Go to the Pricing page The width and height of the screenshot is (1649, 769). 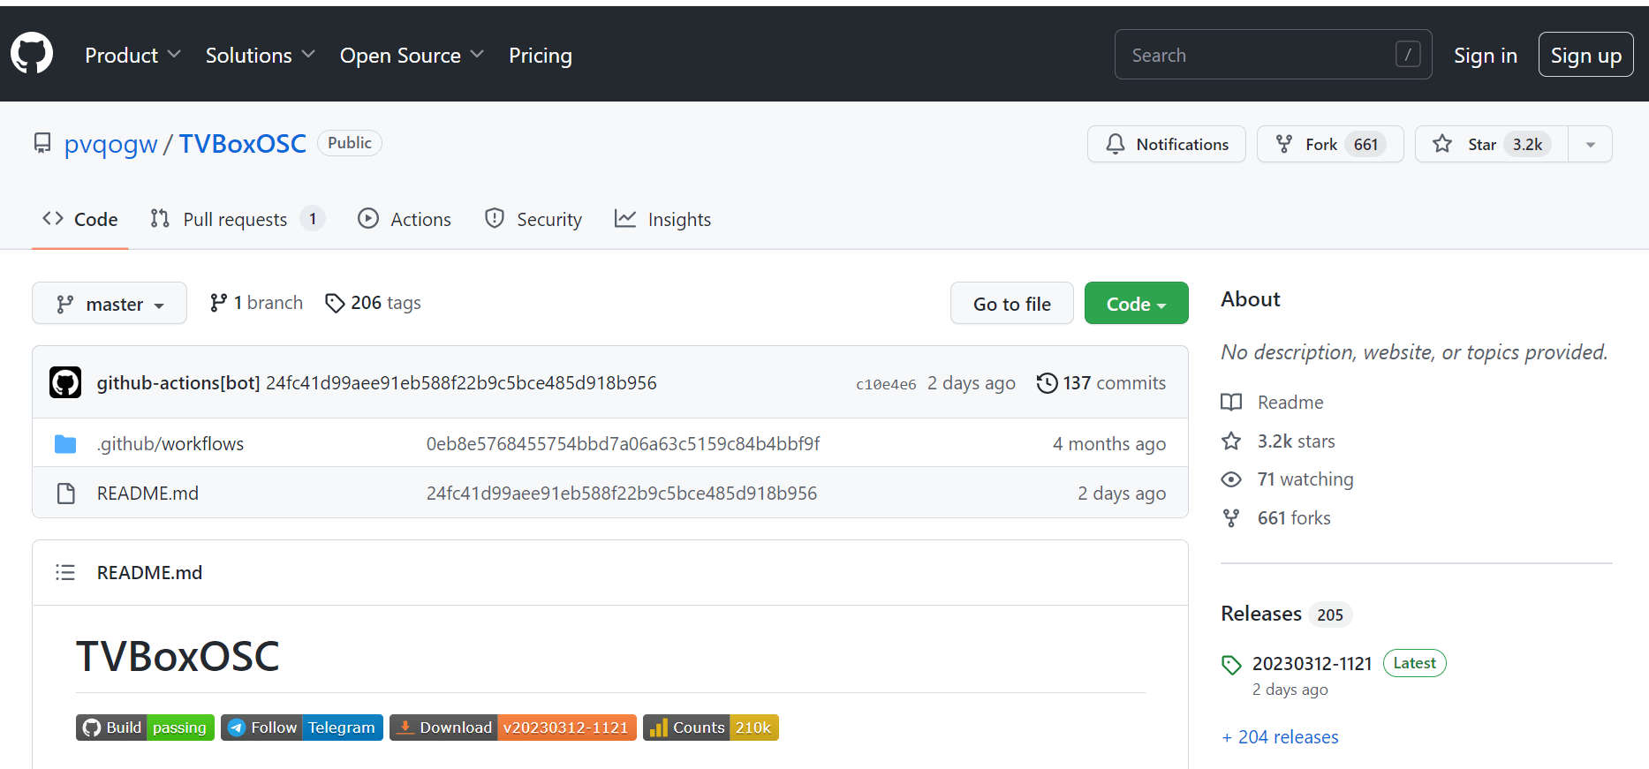click(541, 55)
